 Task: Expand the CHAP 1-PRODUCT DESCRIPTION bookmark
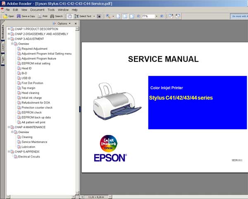point(9,29)
